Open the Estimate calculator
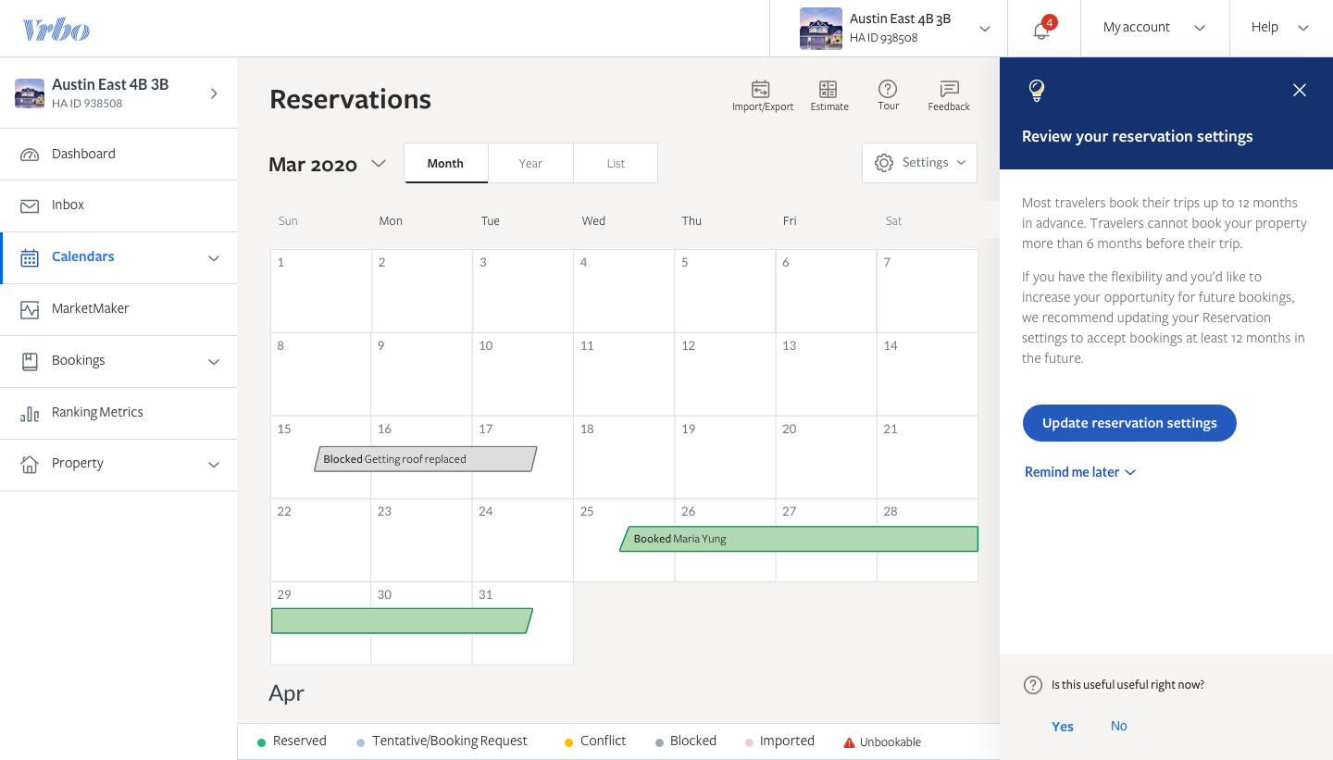This screenshot has height=760, width=1333. (828, 96)
